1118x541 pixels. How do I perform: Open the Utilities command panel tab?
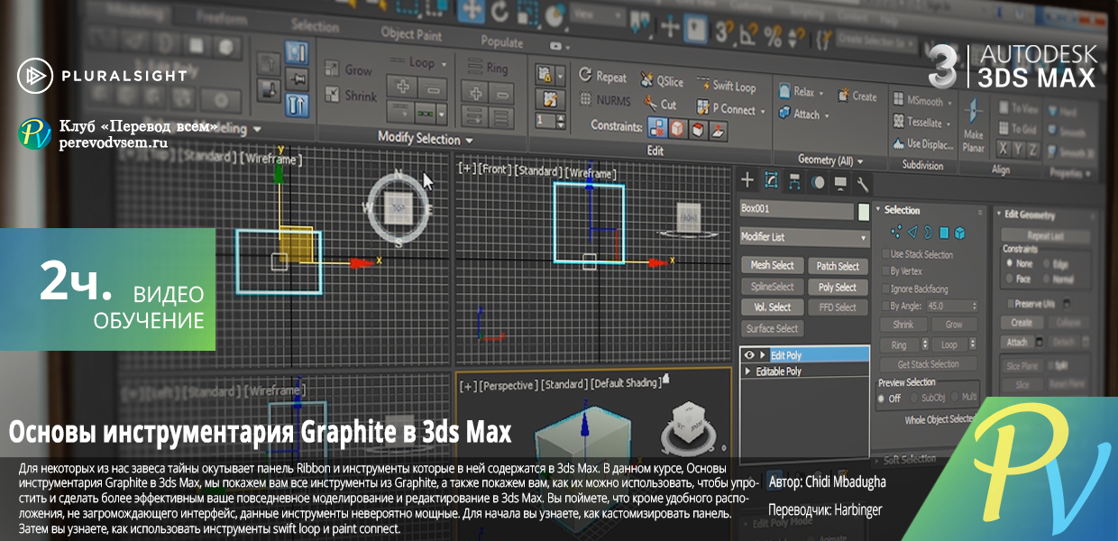pos(863,184)
